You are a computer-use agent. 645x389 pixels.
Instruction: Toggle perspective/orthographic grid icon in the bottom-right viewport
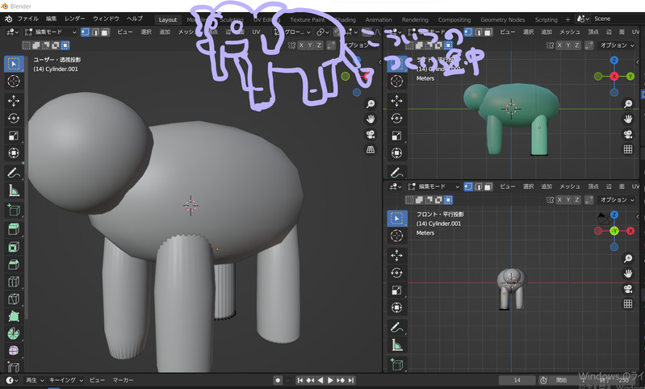tap(627, 304)
